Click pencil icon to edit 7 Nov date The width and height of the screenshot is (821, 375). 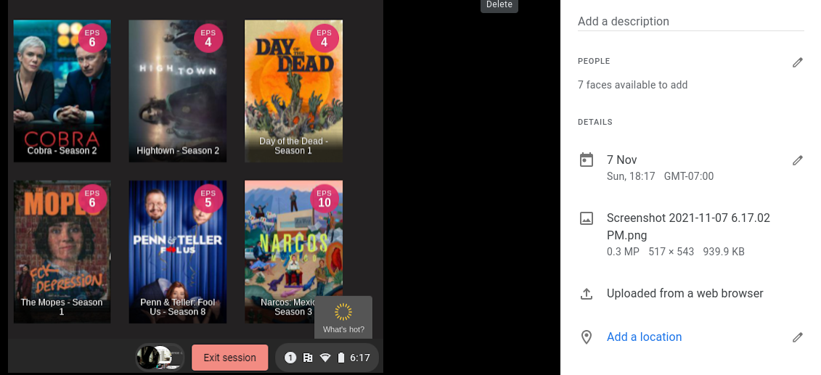(798, 160)
